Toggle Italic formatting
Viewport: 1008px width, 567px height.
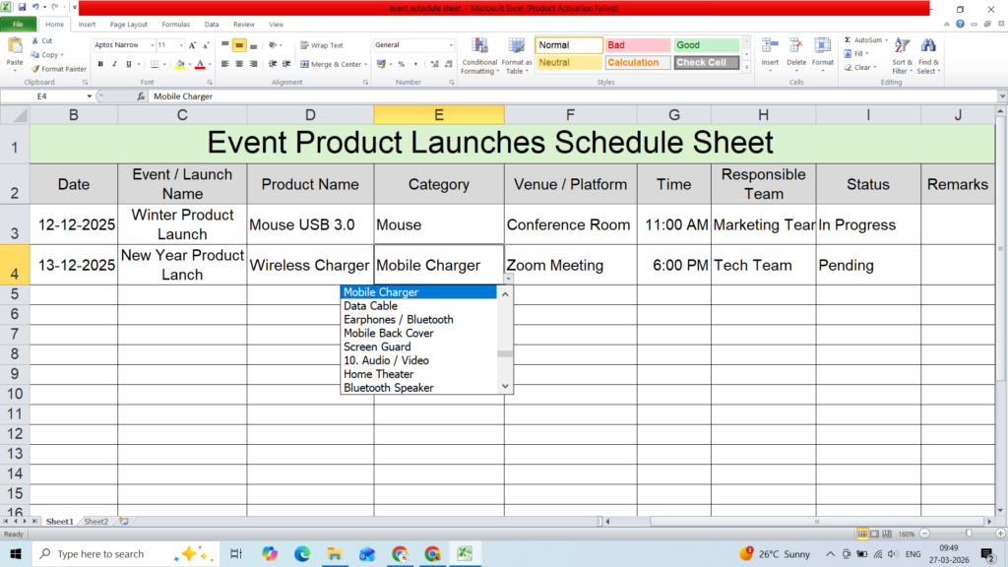click(114, 64)
